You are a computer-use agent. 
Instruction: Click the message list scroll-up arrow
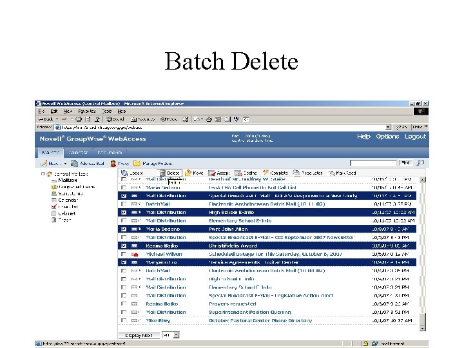[x=423, y=180]
